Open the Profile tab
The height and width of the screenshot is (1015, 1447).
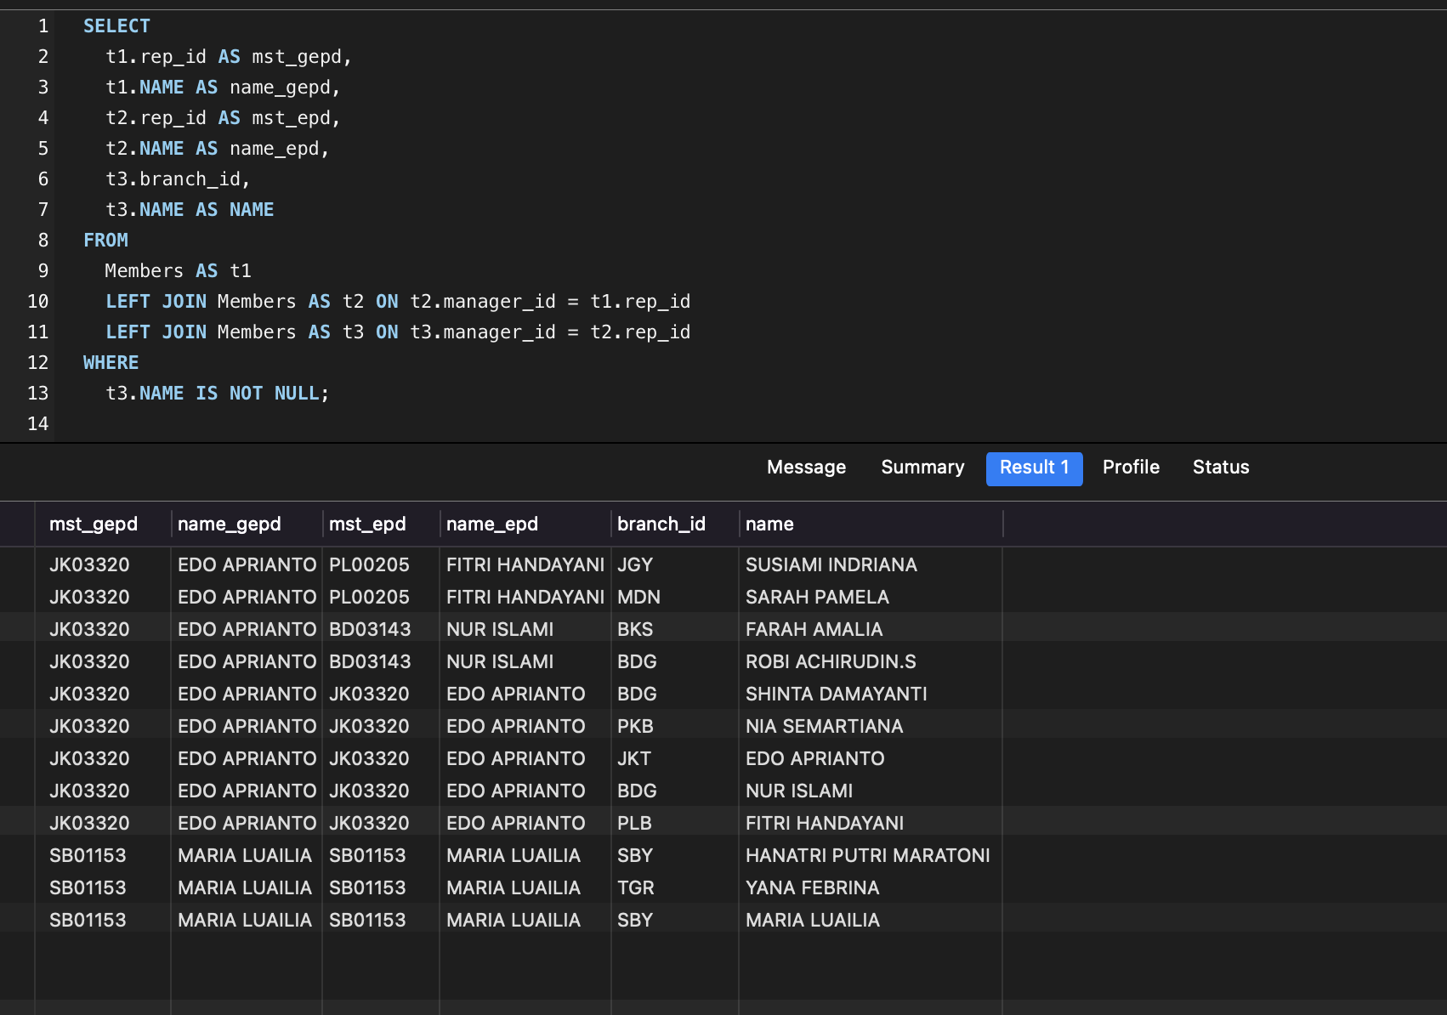pos(1131,468)
